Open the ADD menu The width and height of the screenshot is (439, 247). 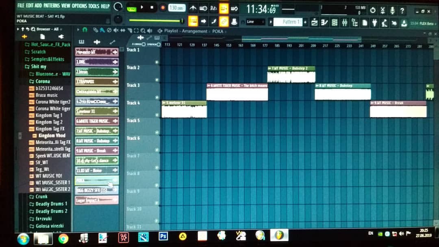[38, 5]
